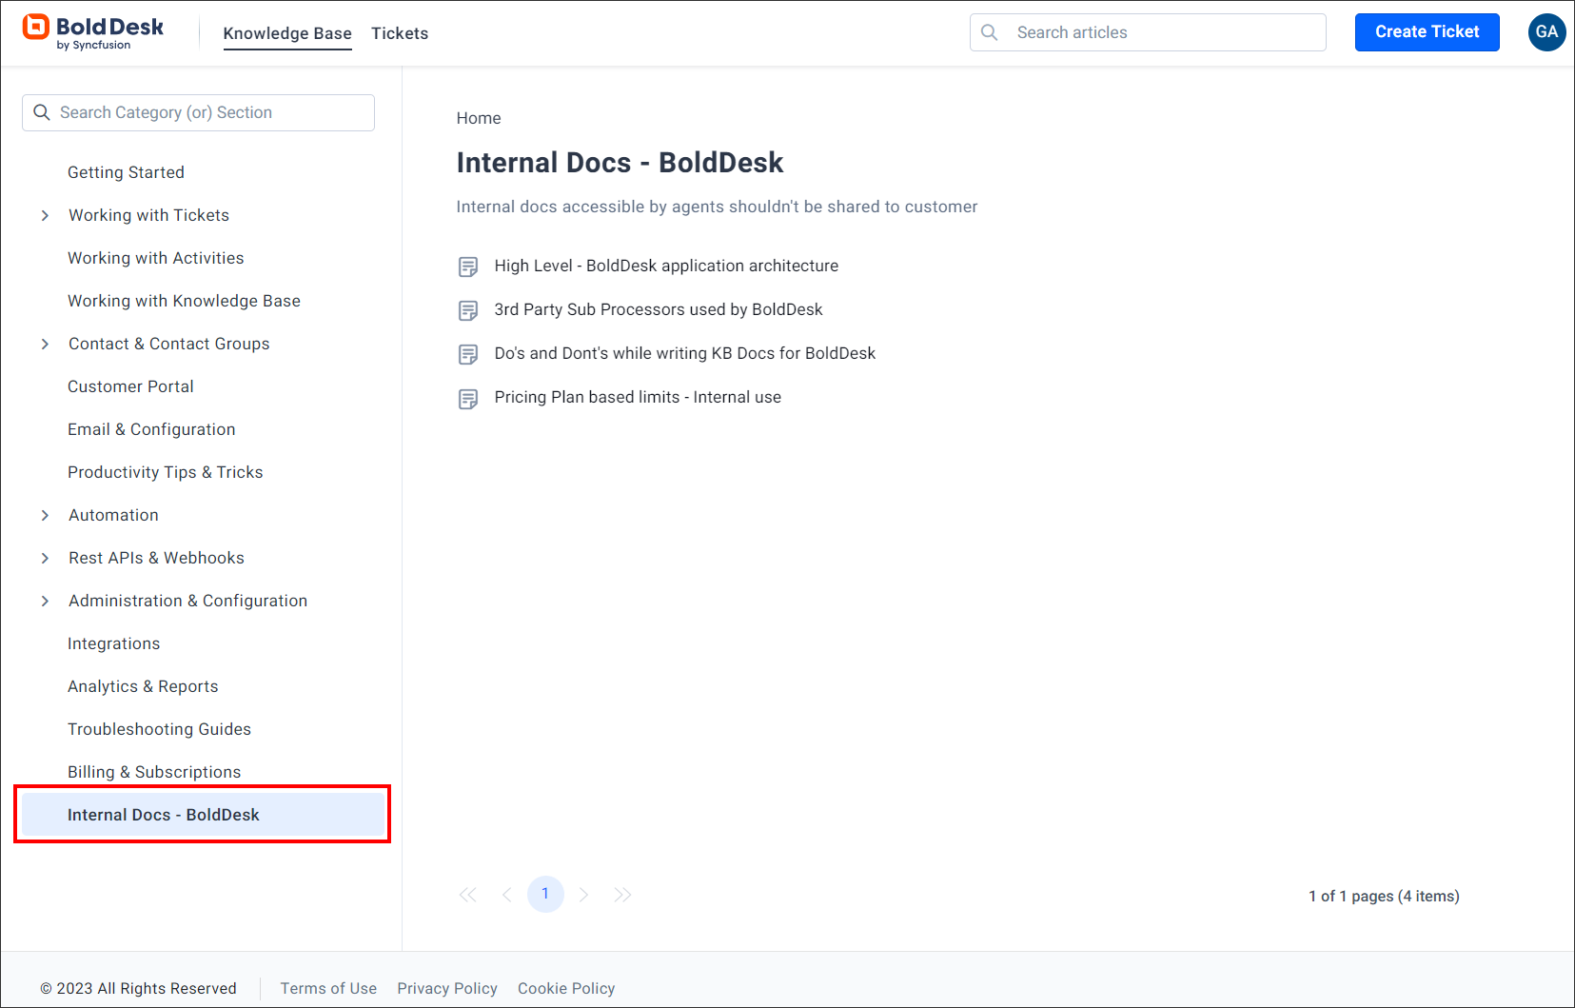Select Email & Configuration category
Viewport: 1575px width, 1008px height.
[151, 429]
